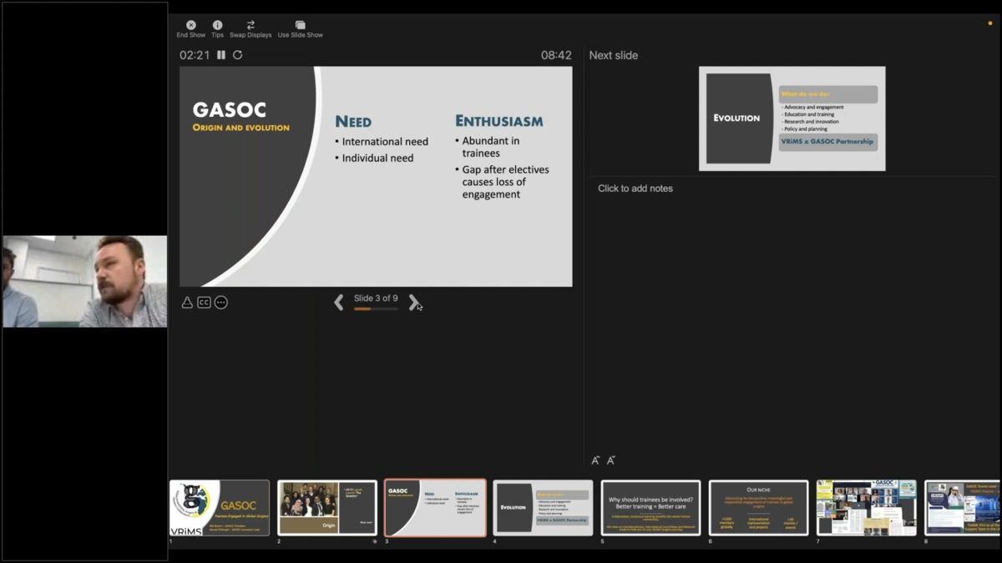1002x563 pixels.
Task: Click Swap Displays in presenter toolbar
Action: (250, 29)
